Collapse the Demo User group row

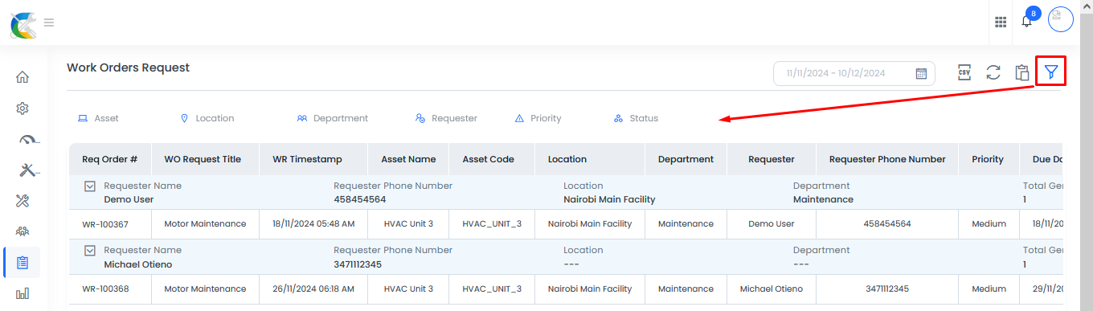point(91,186)
